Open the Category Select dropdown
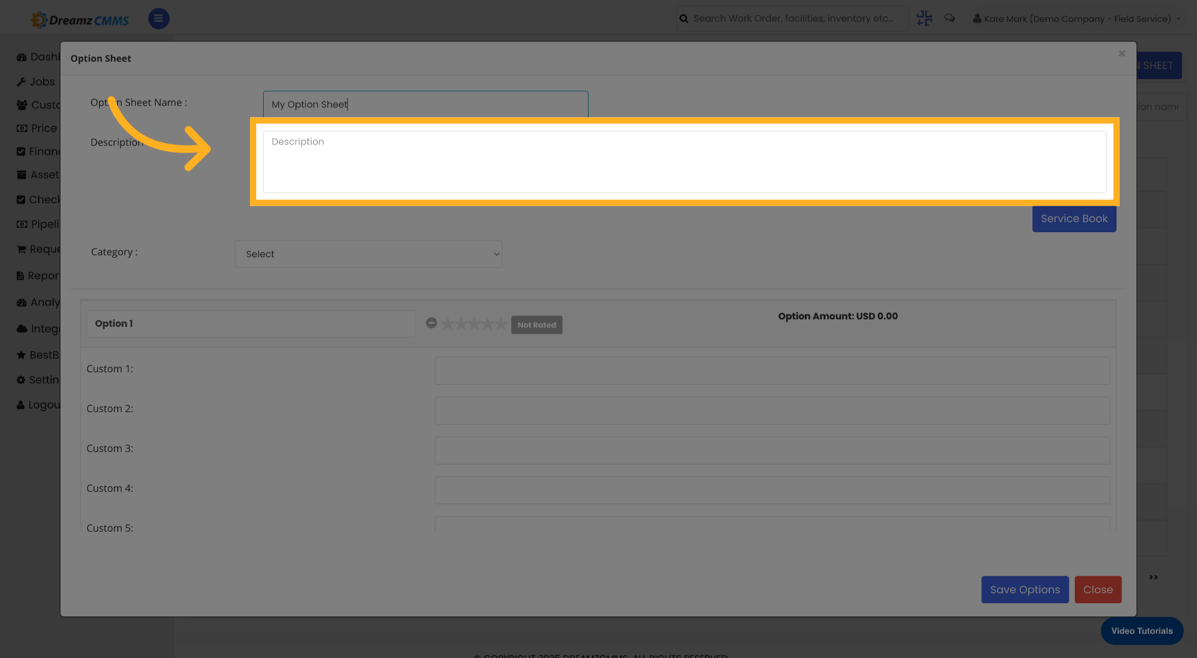The image size is (1197, 658). click(x=368, y=254)
